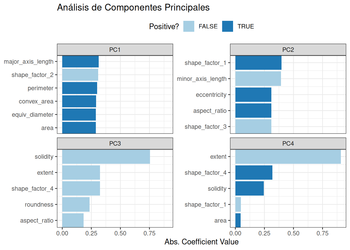Click the PC3 panel header strip
350x250 pixels.
[x=115, y=143]
